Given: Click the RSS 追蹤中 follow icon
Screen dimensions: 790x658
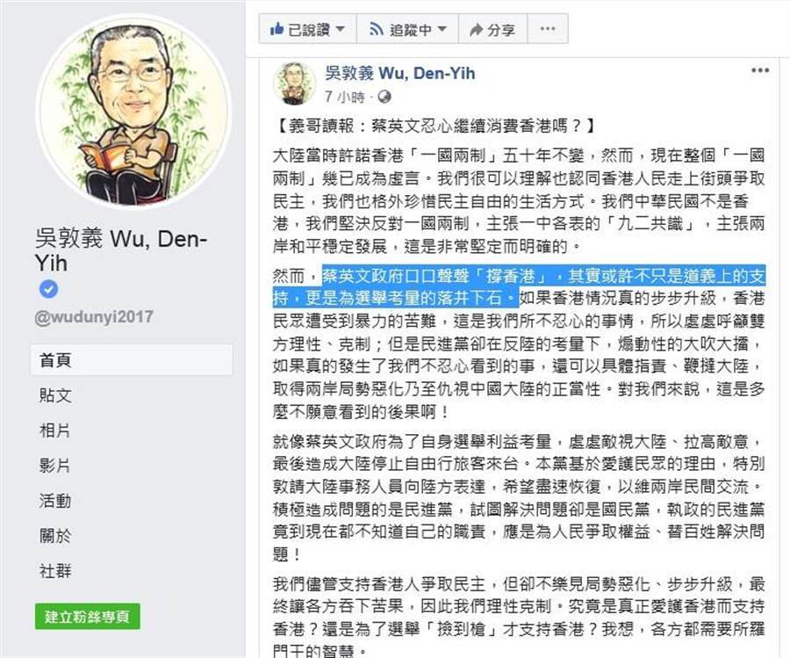Looking at the screenshot, I should [x=376, y=29].
